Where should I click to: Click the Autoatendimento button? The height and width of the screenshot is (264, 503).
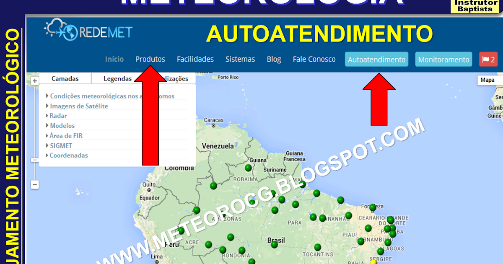coord(376,59)
